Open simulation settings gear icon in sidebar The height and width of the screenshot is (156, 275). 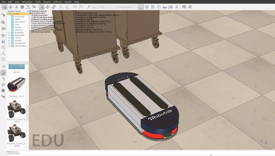pos(3,15)
